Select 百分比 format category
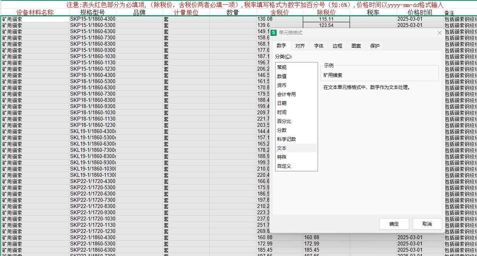 click(284, 121)
